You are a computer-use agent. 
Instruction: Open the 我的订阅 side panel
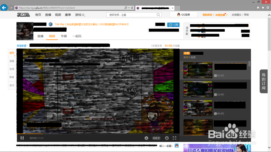point(264,81)
